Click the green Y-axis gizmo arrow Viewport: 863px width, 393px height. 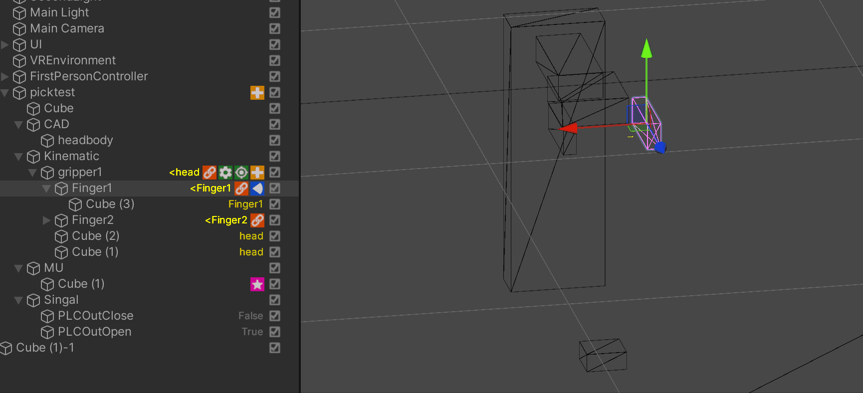[647, 48]
